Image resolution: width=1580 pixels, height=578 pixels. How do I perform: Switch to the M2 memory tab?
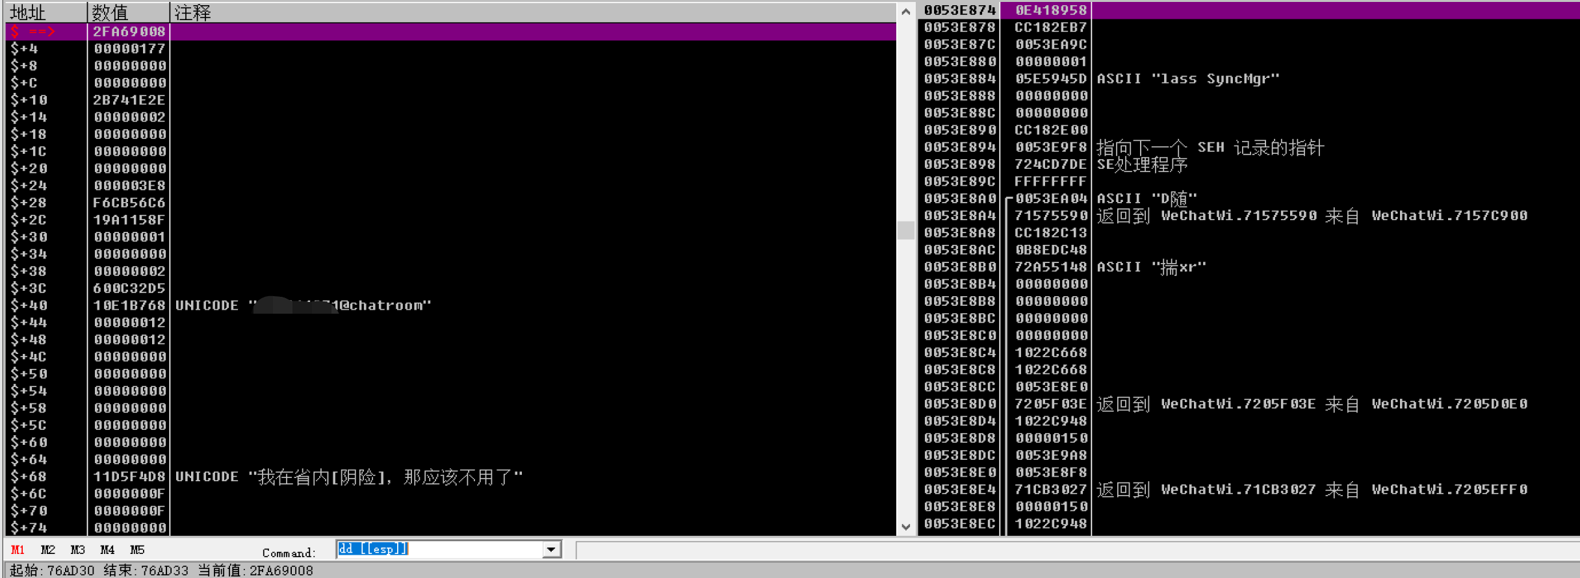click(x=47, y=550)
